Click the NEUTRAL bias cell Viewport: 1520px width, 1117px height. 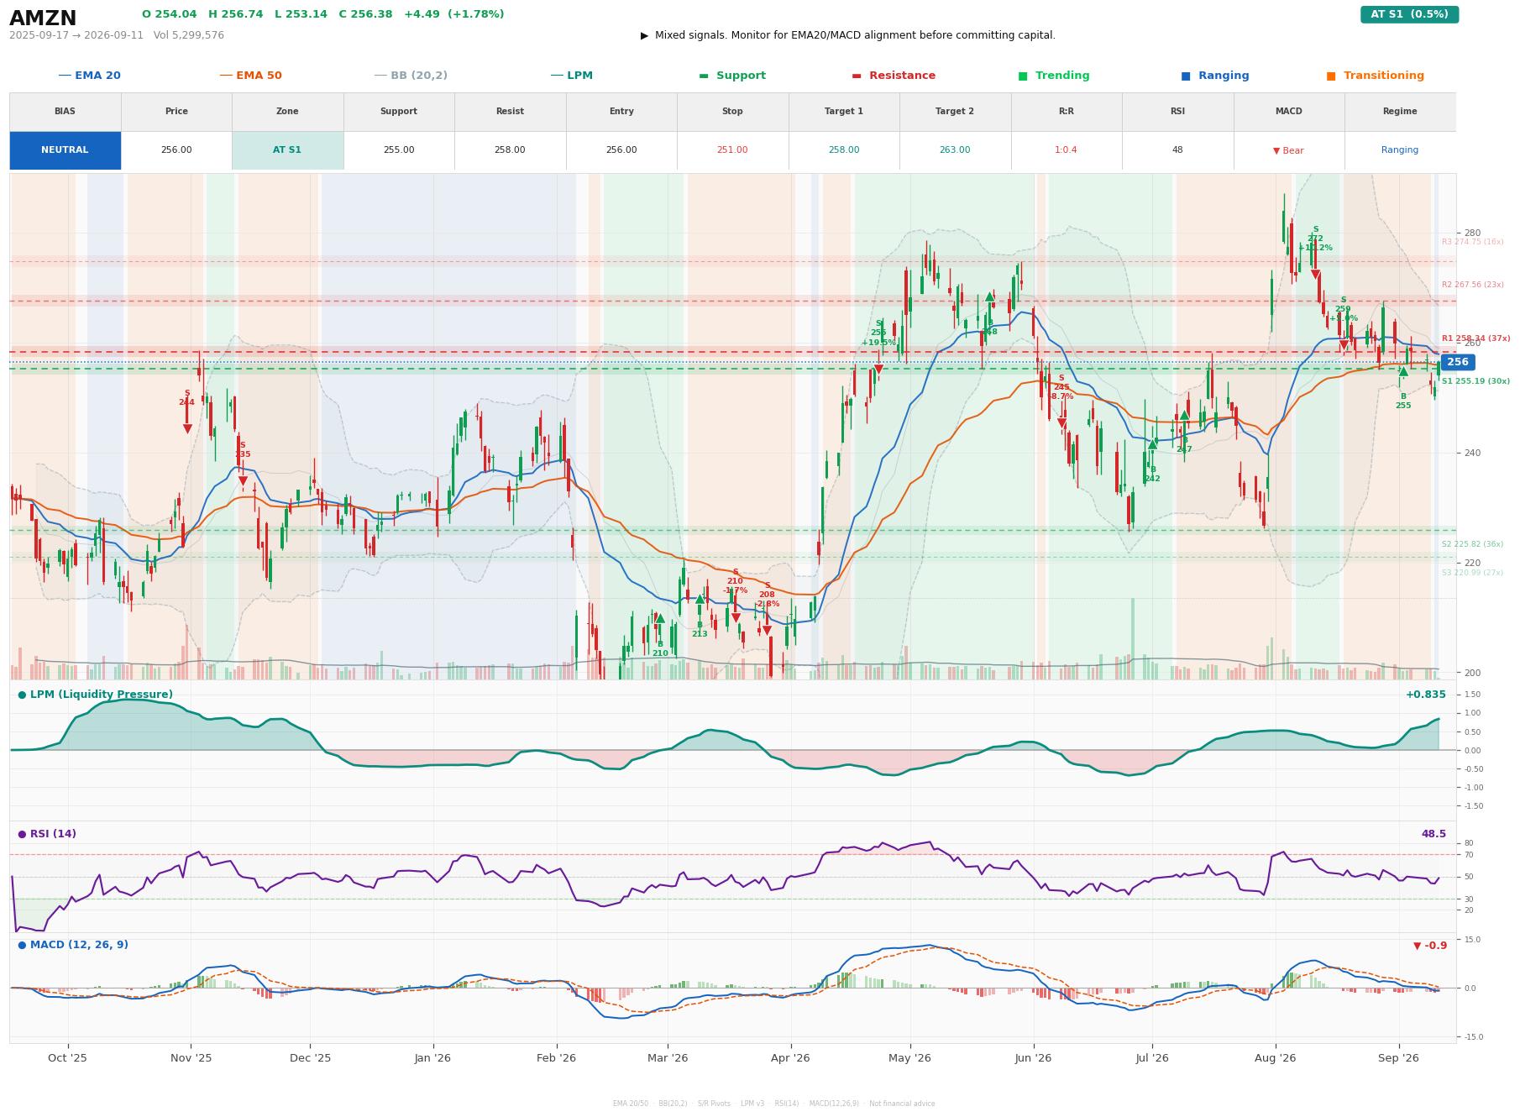[x=65, y=150]
